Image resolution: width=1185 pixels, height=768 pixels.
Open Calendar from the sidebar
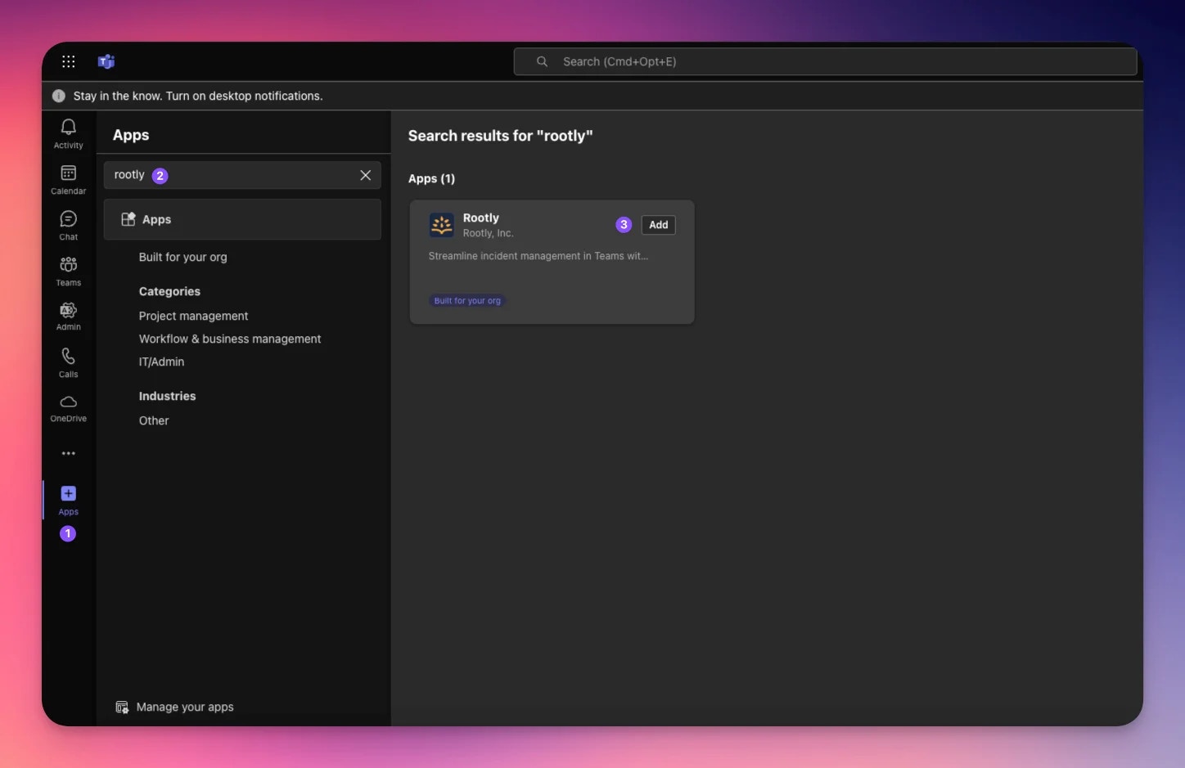[69, 180]
